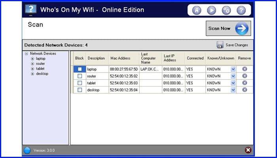Click Known/Unknown column header
The height and width of the screenshot is (158, 277).
(x=221, y=58)
